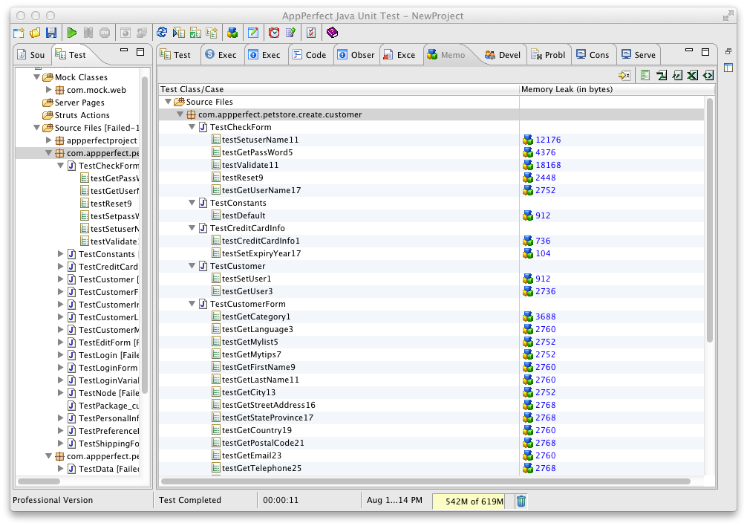
Task: Click the green report list icon above table
Action: pos(645,75)
